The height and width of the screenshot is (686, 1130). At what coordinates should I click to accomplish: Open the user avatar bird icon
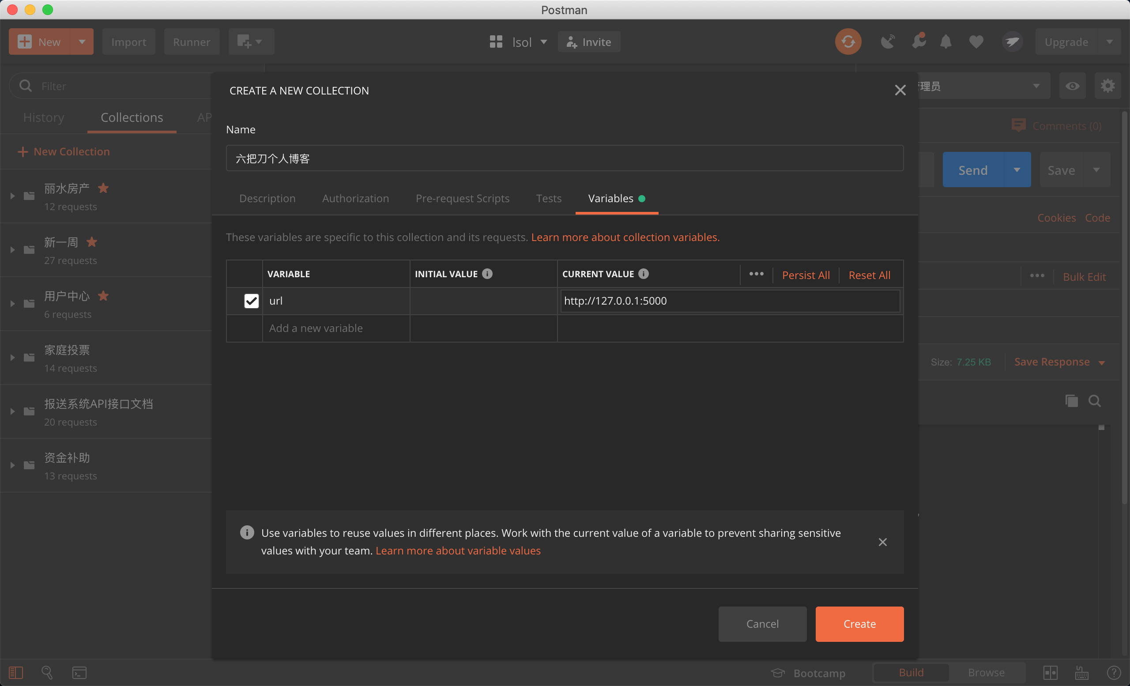(1012, 42)
